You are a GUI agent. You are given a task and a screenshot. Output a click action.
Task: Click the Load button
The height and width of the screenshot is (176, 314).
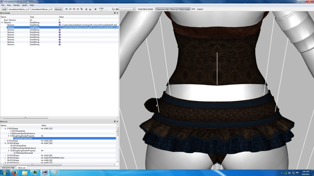click(4, 9)
